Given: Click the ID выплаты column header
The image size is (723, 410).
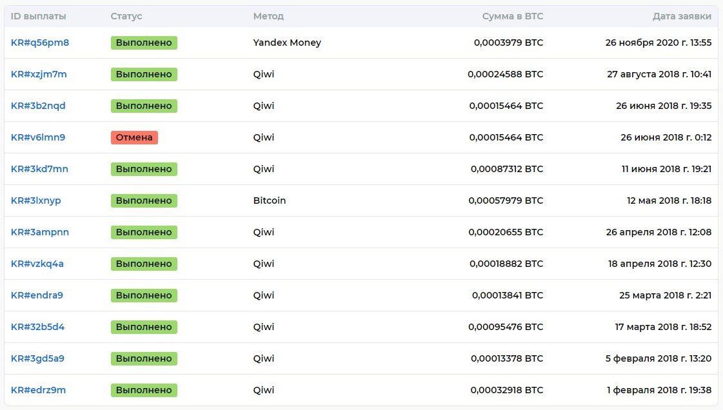Looking at the screenshot, I should pos(38,16).
